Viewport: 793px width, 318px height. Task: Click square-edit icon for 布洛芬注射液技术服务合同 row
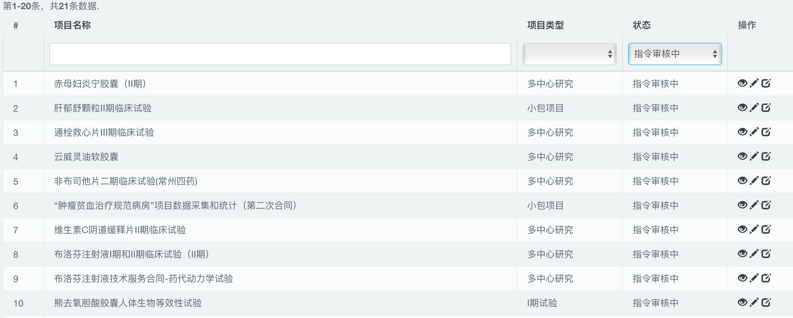766,278
